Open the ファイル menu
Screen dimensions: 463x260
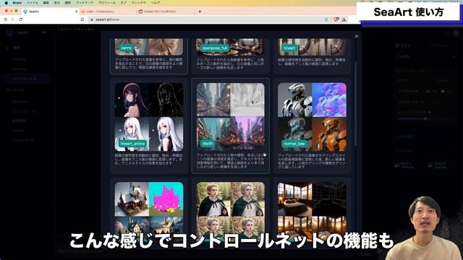pyautogui.click(x=33, y=3)
